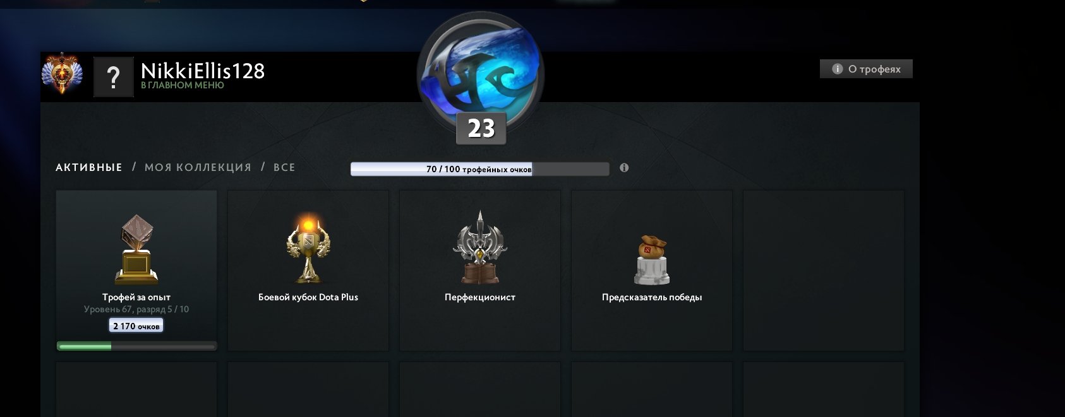1065x417 pixels.
Task: Click the empty fifth trophy slot
Action: pyautogui.click(x=824, y=271)
